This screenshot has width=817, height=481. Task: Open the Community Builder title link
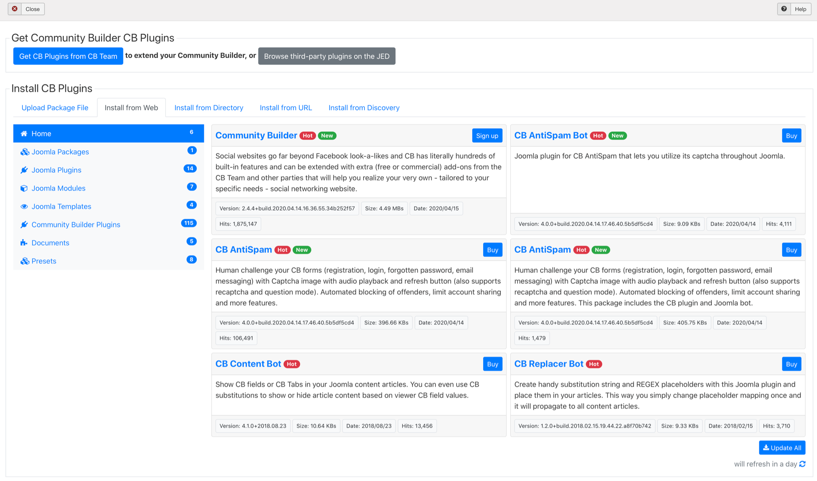tap(256, 136)
